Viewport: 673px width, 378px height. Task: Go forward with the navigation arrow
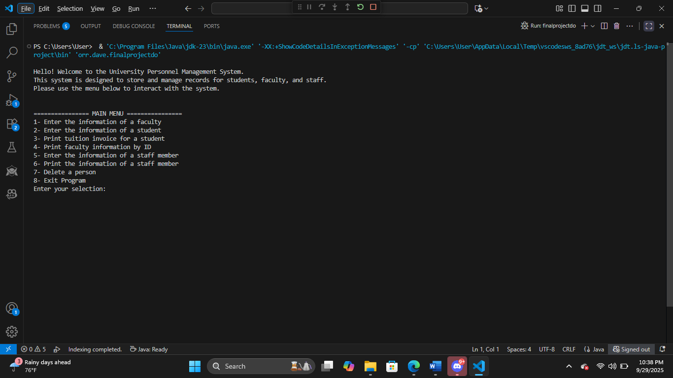point(201,8)
